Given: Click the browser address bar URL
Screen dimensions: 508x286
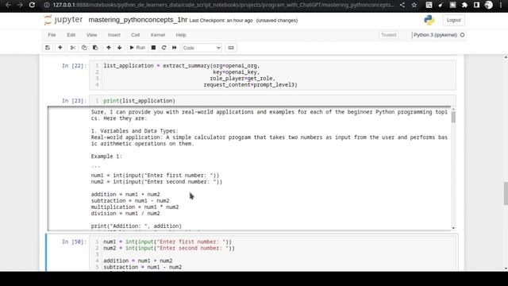Looking at the screenshot, I should pyautogui.click(x=224, y=5).
